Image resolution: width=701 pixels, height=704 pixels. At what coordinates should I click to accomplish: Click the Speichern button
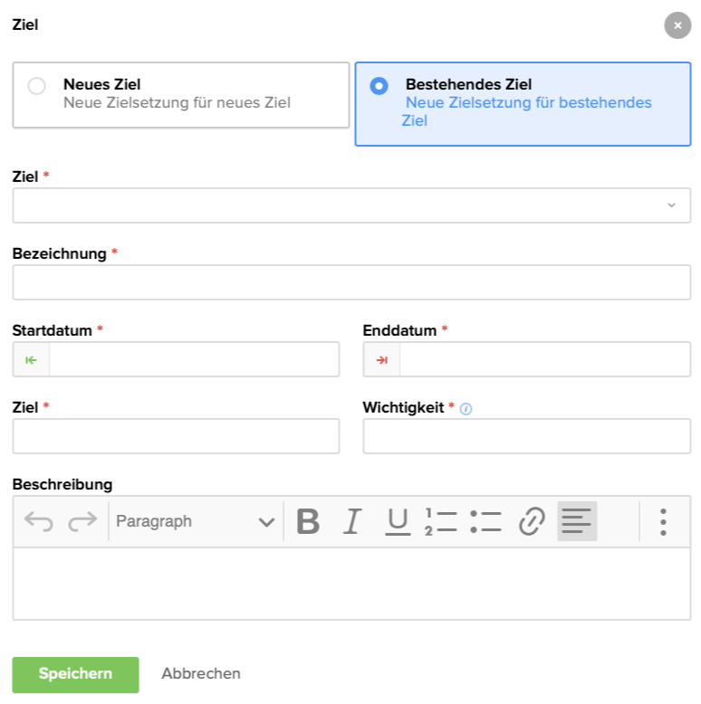point(75,674)
